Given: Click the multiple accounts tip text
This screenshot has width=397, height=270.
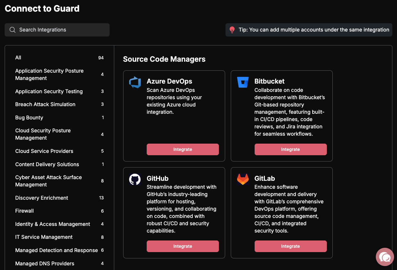Looking at the screenshot, I should [x=314, y=30].
